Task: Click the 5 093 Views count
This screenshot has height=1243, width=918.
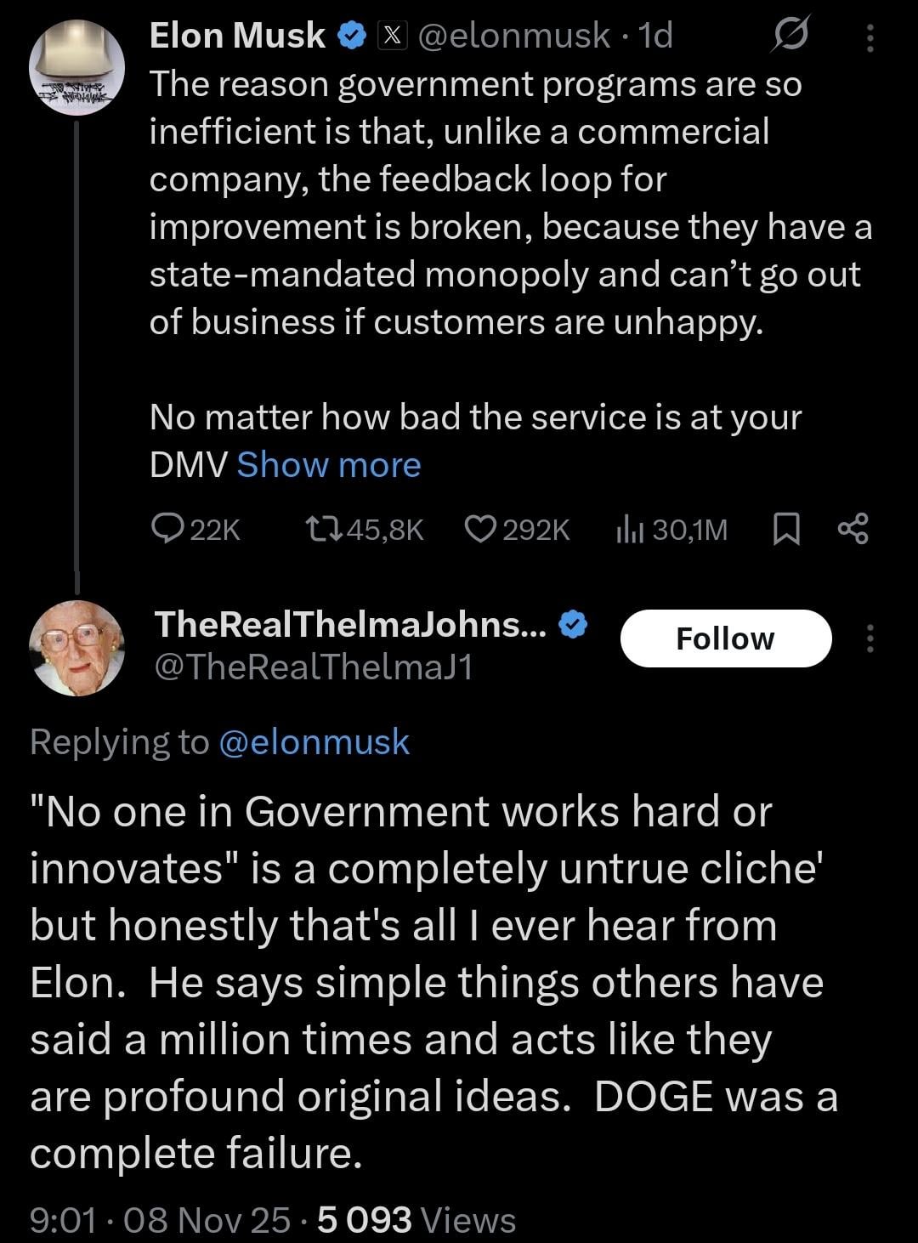Action: coord(416,1220)
